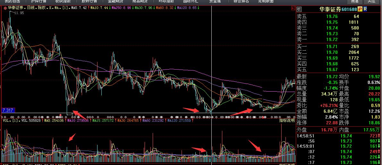Click the 消息 messages button

pyautogui.click(x=355, y=1)
